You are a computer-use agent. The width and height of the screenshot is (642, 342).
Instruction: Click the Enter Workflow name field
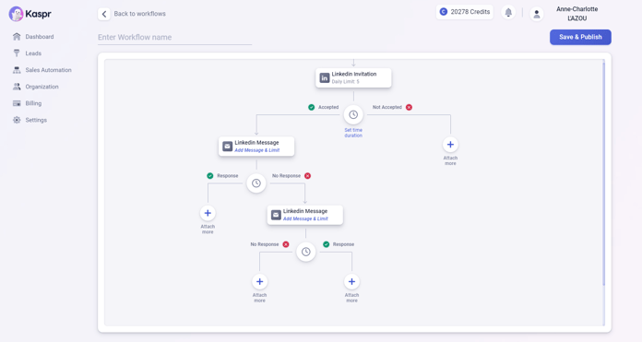(174, 37)
